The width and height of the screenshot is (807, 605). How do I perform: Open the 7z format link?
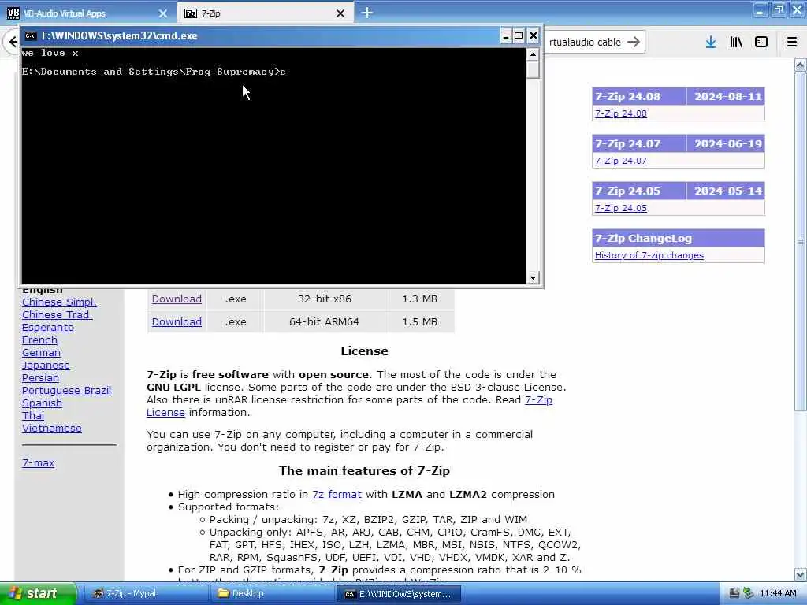pos(337,495)
